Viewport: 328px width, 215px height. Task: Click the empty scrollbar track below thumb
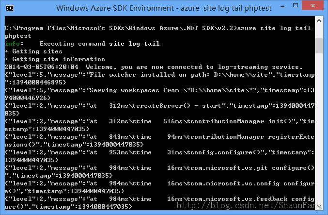pos(319,128)
